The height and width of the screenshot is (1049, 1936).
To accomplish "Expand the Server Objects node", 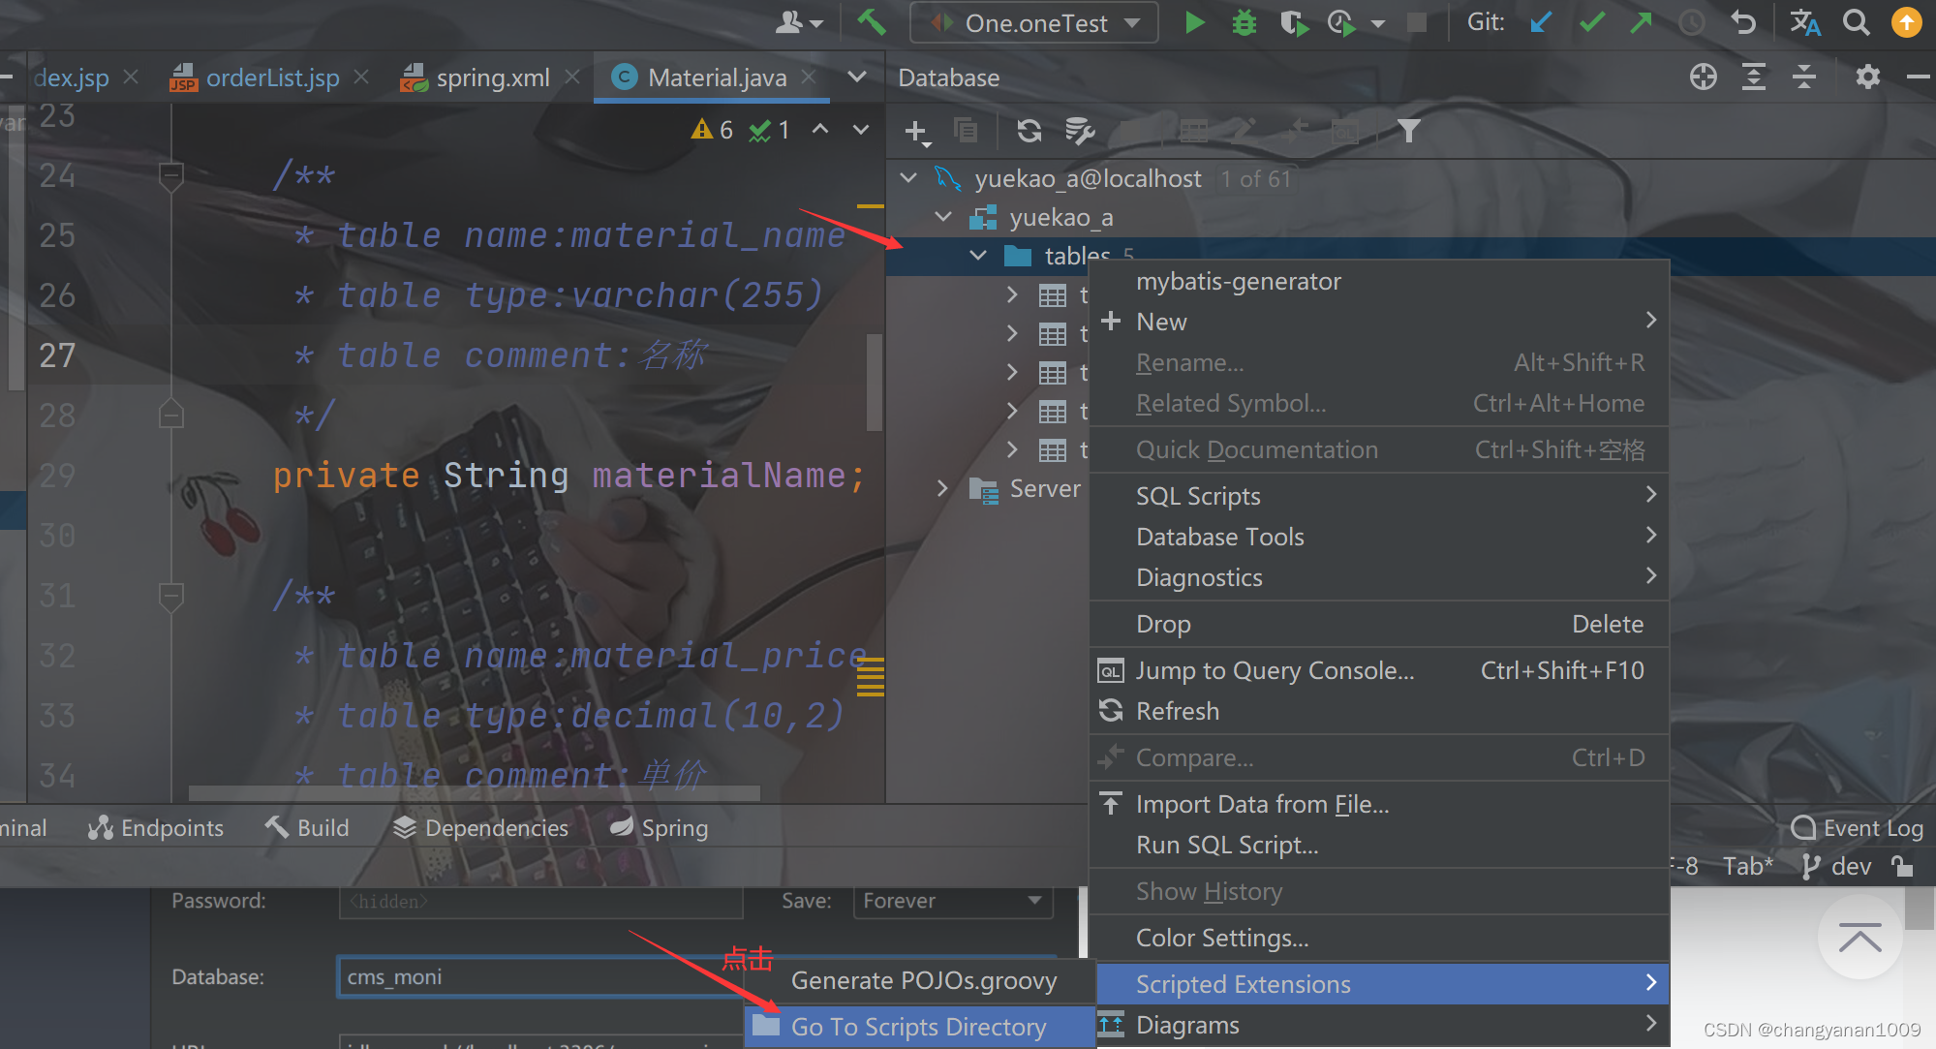I will (942, 489).
